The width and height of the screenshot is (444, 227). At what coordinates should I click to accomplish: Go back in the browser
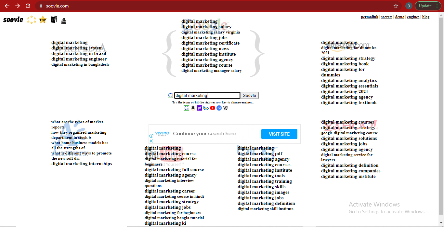(x=7, y=6)
